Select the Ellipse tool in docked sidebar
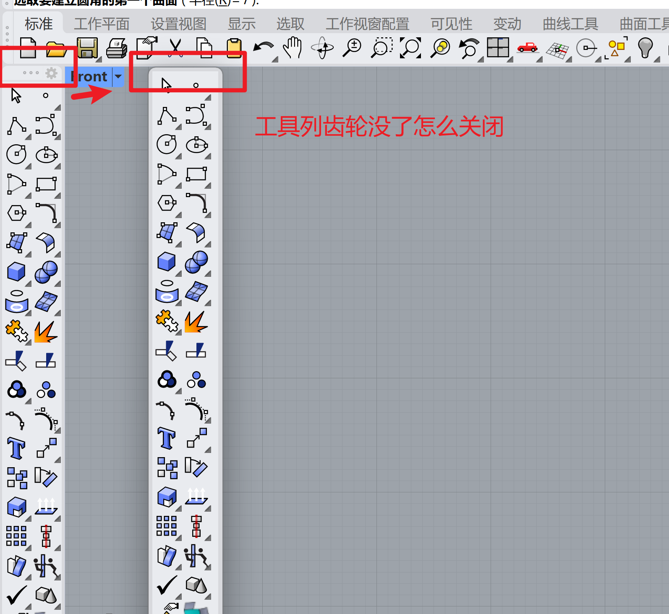 tap(46, 155)
